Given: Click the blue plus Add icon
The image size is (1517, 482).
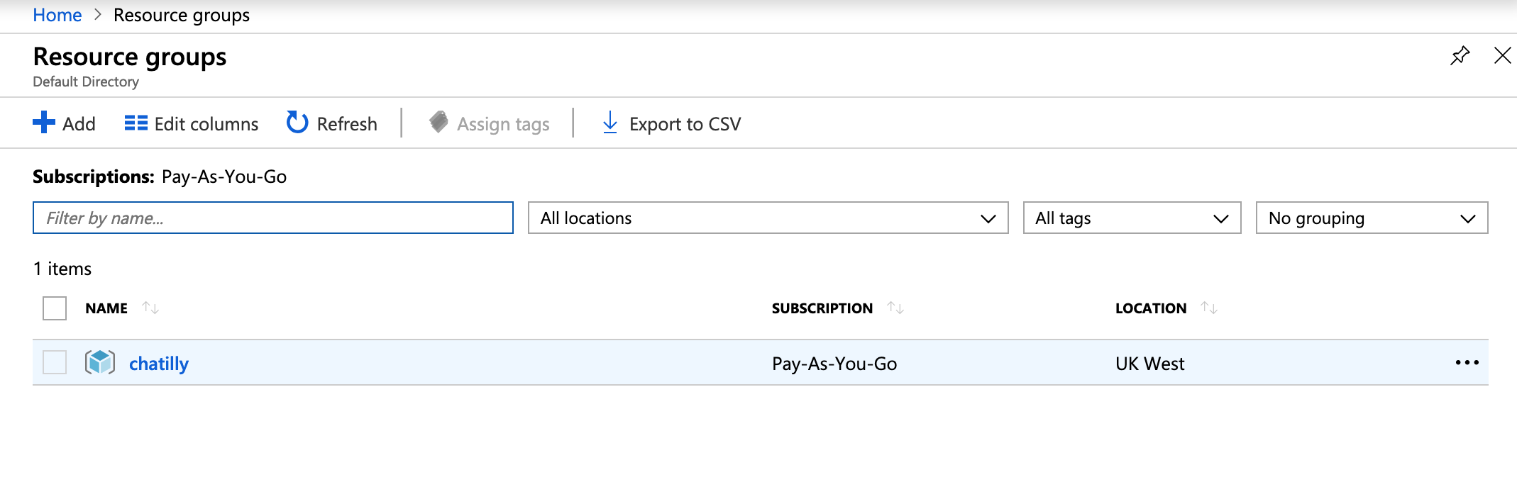Looking at the screenshot, I should (x=44, y=123).
